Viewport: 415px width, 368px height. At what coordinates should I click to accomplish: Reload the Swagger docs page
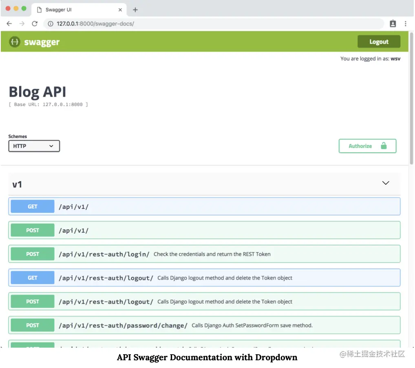(x=35, y=24)
